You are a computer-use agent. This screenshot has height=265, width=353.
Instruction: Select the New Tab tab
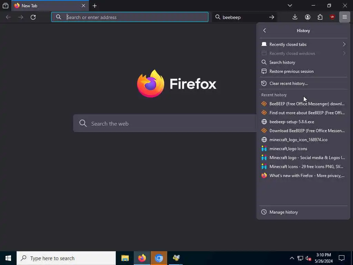coord(50,6)
